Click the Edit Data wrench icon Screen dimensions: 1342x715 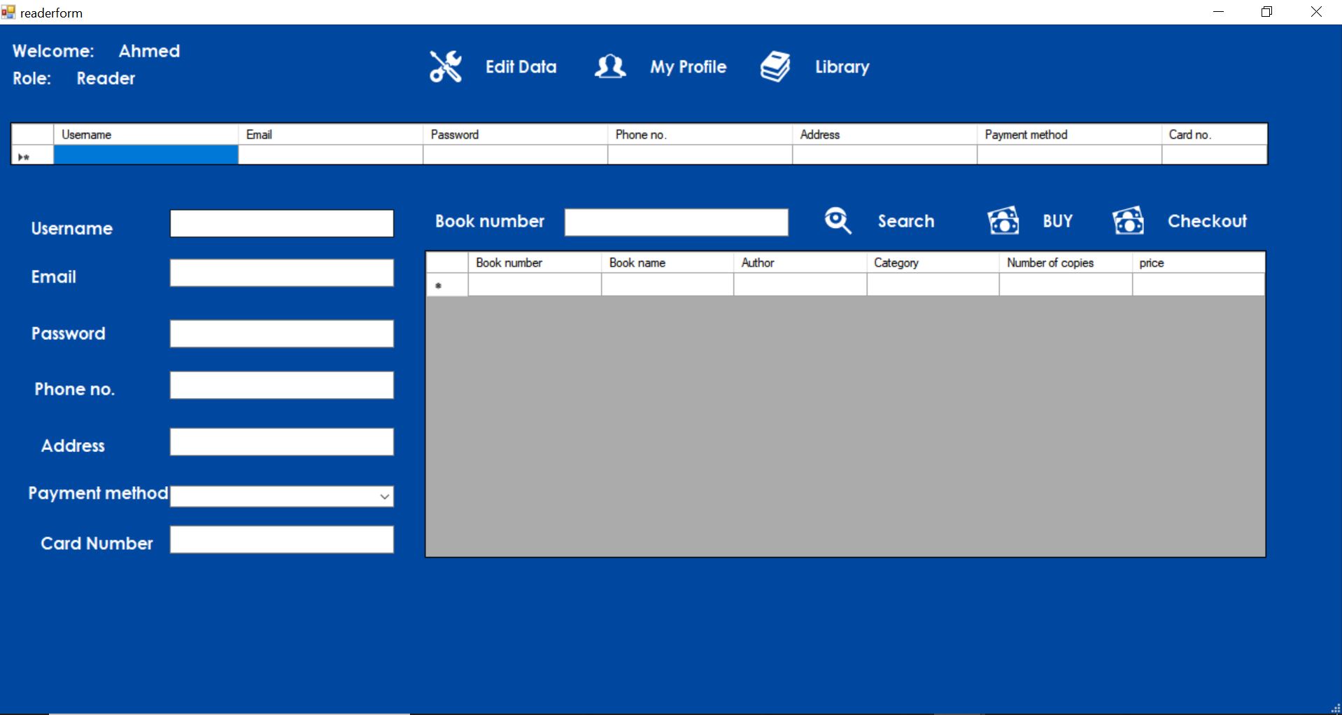pyautogui.click(x=446, y=66)
